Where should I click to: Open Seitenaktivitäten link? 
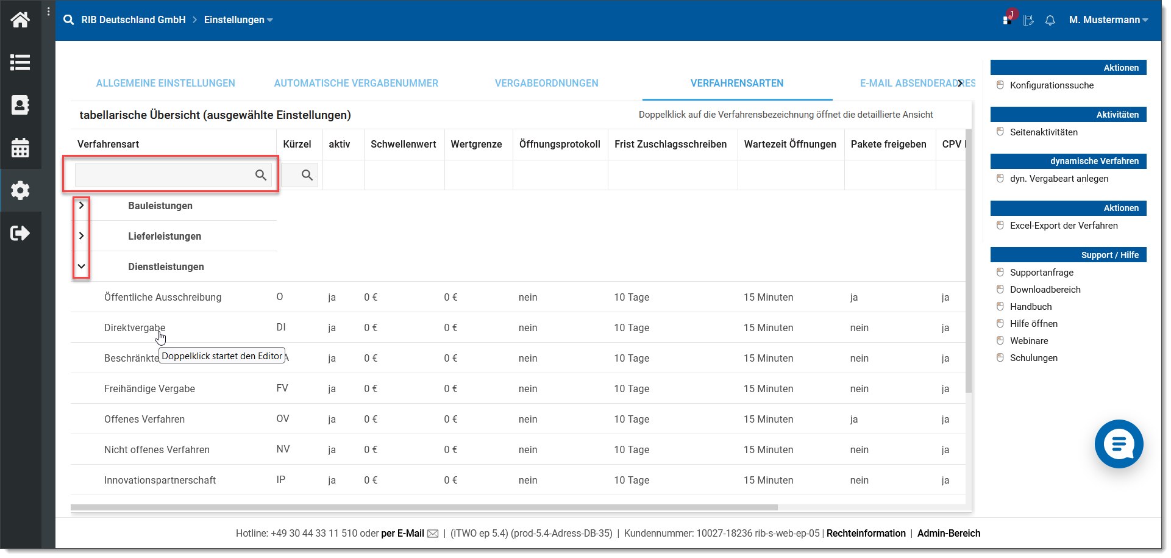coord(1044,132)
